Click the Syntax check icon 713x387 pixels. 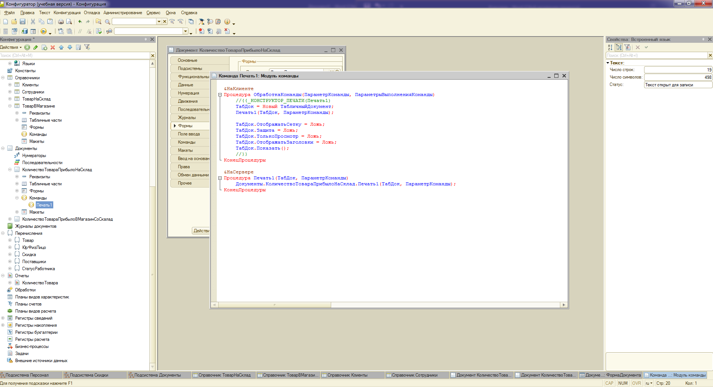coord(99,31)
